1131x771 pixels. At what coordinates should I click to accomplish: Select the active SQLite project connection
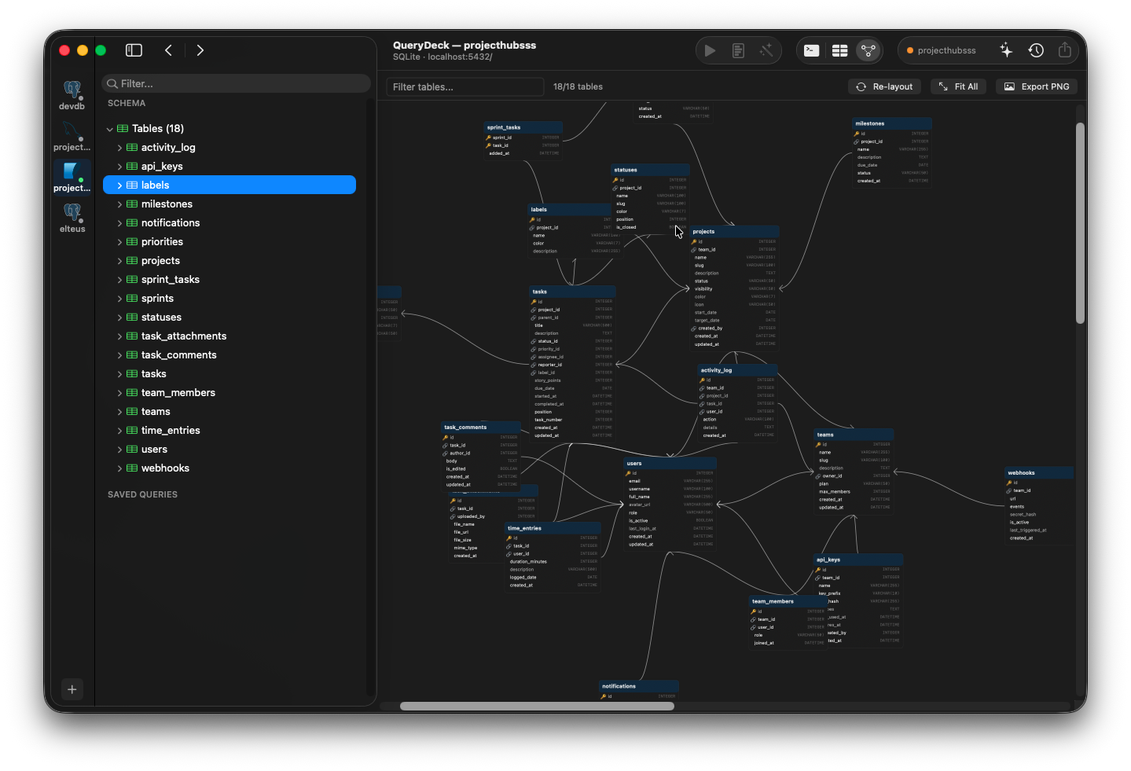pyautogui.click(x=72, y=177)
